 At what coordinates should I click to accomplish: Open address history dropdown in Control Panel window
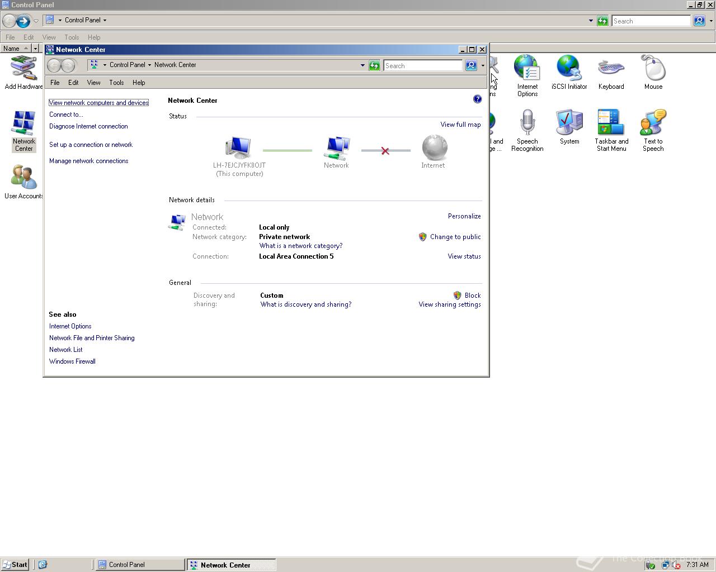click(591, 21)
